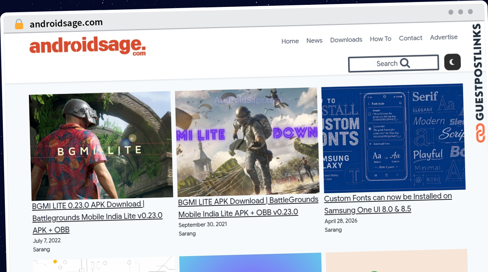Image resolution: width=488 pixels, height=272 pixels.
Task: Open the Home menu item
Action: tap(290, 41)
